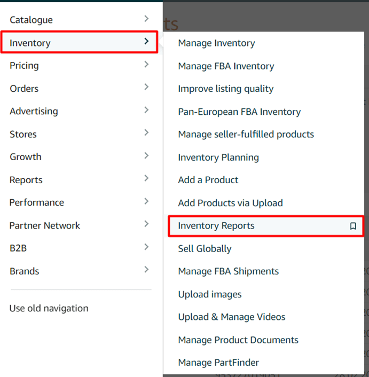Expand the Advertising chevron arrow
This screenshot has width=369, height=377.
tap(146, 110)
